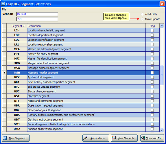Click the View Elements icon

(114, 138)
